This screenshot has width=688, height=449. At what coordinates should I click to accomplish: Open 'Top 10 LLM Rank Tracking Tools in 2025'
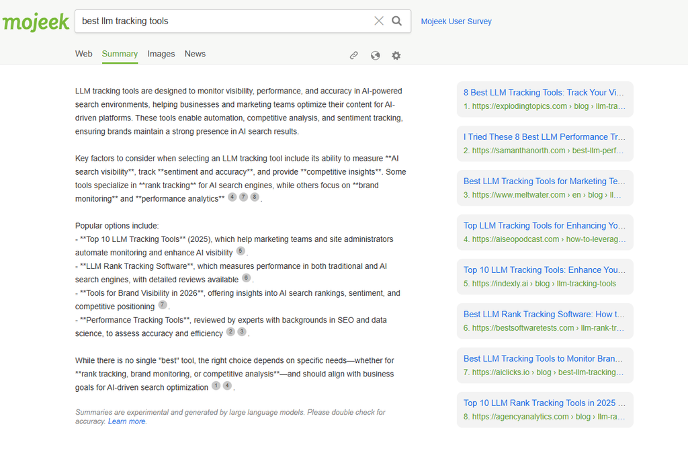tap(544, 403)
